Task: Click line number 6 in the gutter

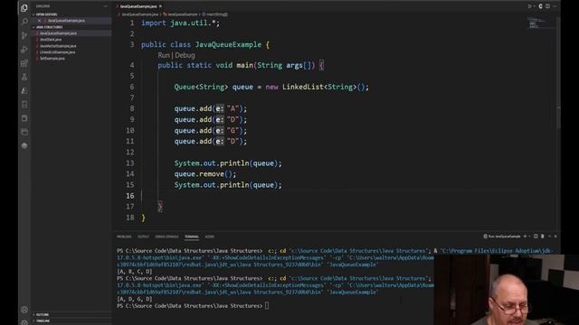Action: 132,87
